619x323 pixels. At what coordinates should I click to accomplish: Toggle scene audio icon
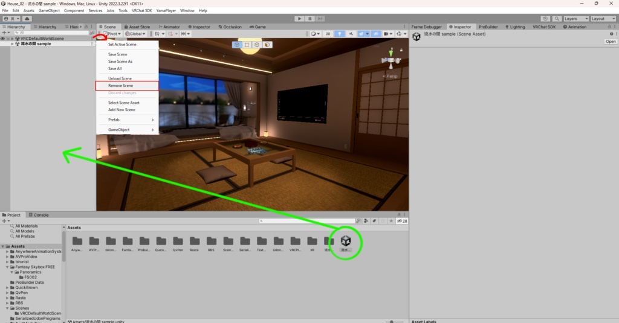click(x=351, y=34)
